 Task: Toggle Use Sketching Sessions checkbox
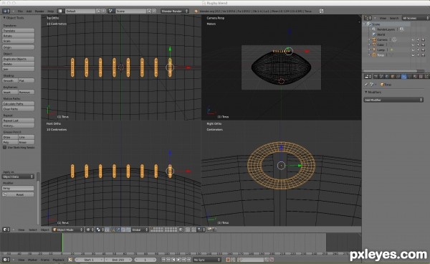tap(4, 147)
